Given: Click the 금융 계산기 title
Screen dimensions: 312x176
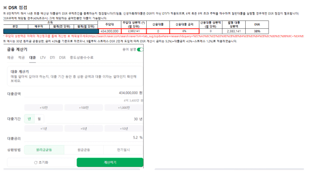Looking at the screenshot, I should click(17, 49).
